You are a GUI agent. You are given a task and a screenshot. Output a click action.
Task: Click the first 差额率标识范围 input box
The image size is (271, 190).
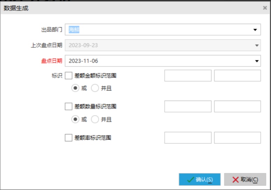click(x=188, y=138)
